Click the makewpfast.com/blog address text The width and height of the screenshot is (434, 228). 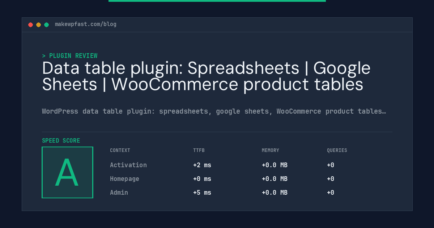(86, 24)
